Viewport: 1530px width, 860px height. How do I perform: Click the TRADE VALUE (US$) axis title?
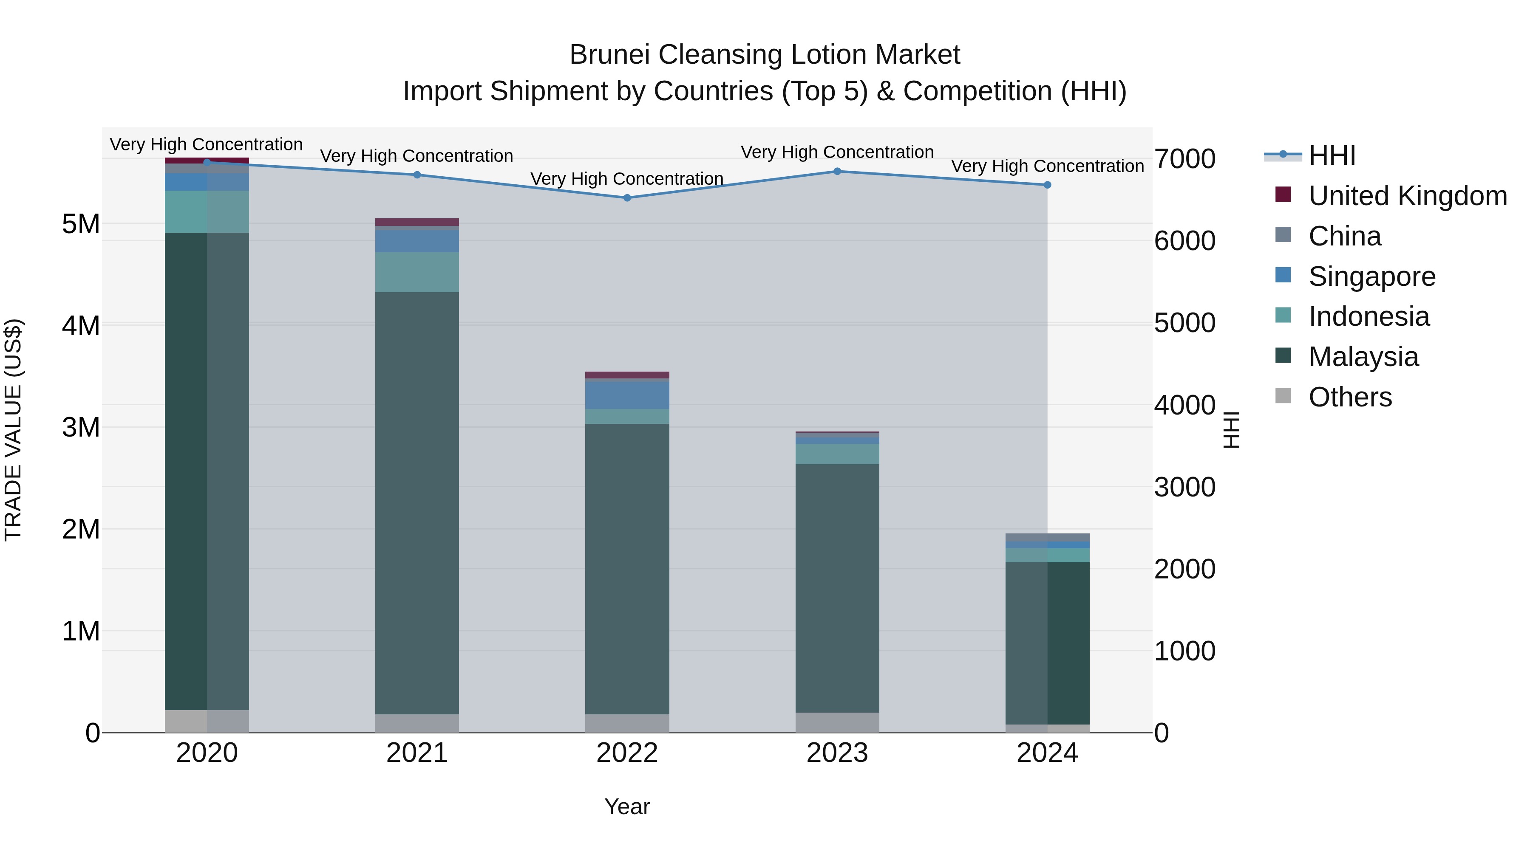click(x=14, y=430)
